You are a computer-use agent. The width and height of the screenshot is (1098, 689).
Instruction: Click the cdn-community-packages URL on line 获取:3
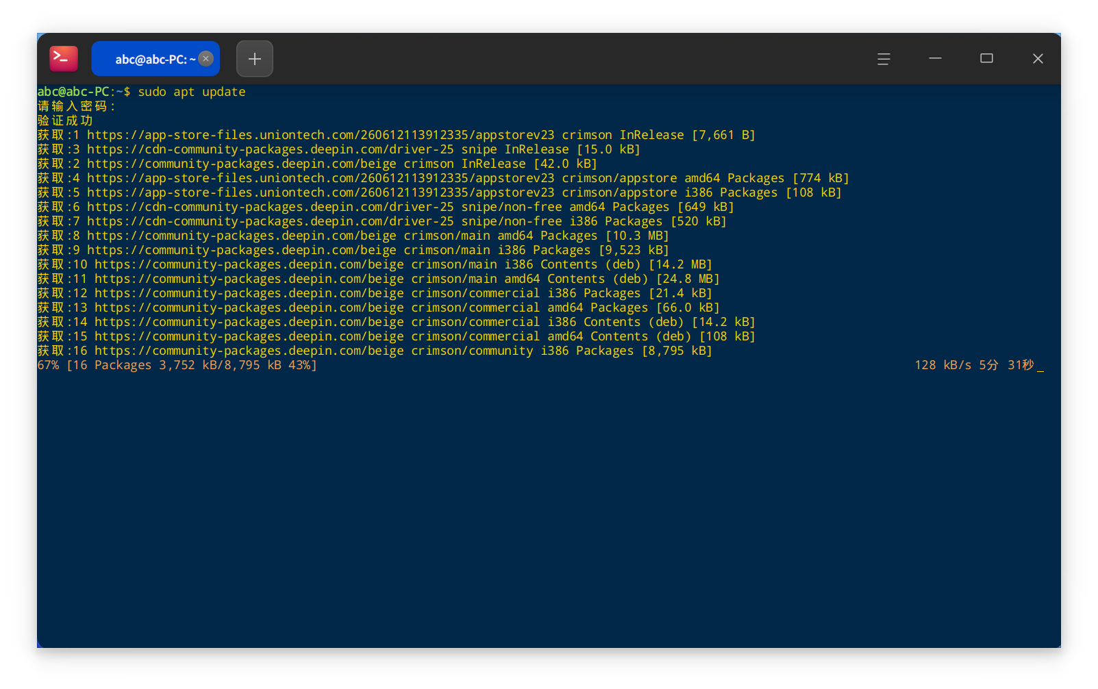point(271,149)
